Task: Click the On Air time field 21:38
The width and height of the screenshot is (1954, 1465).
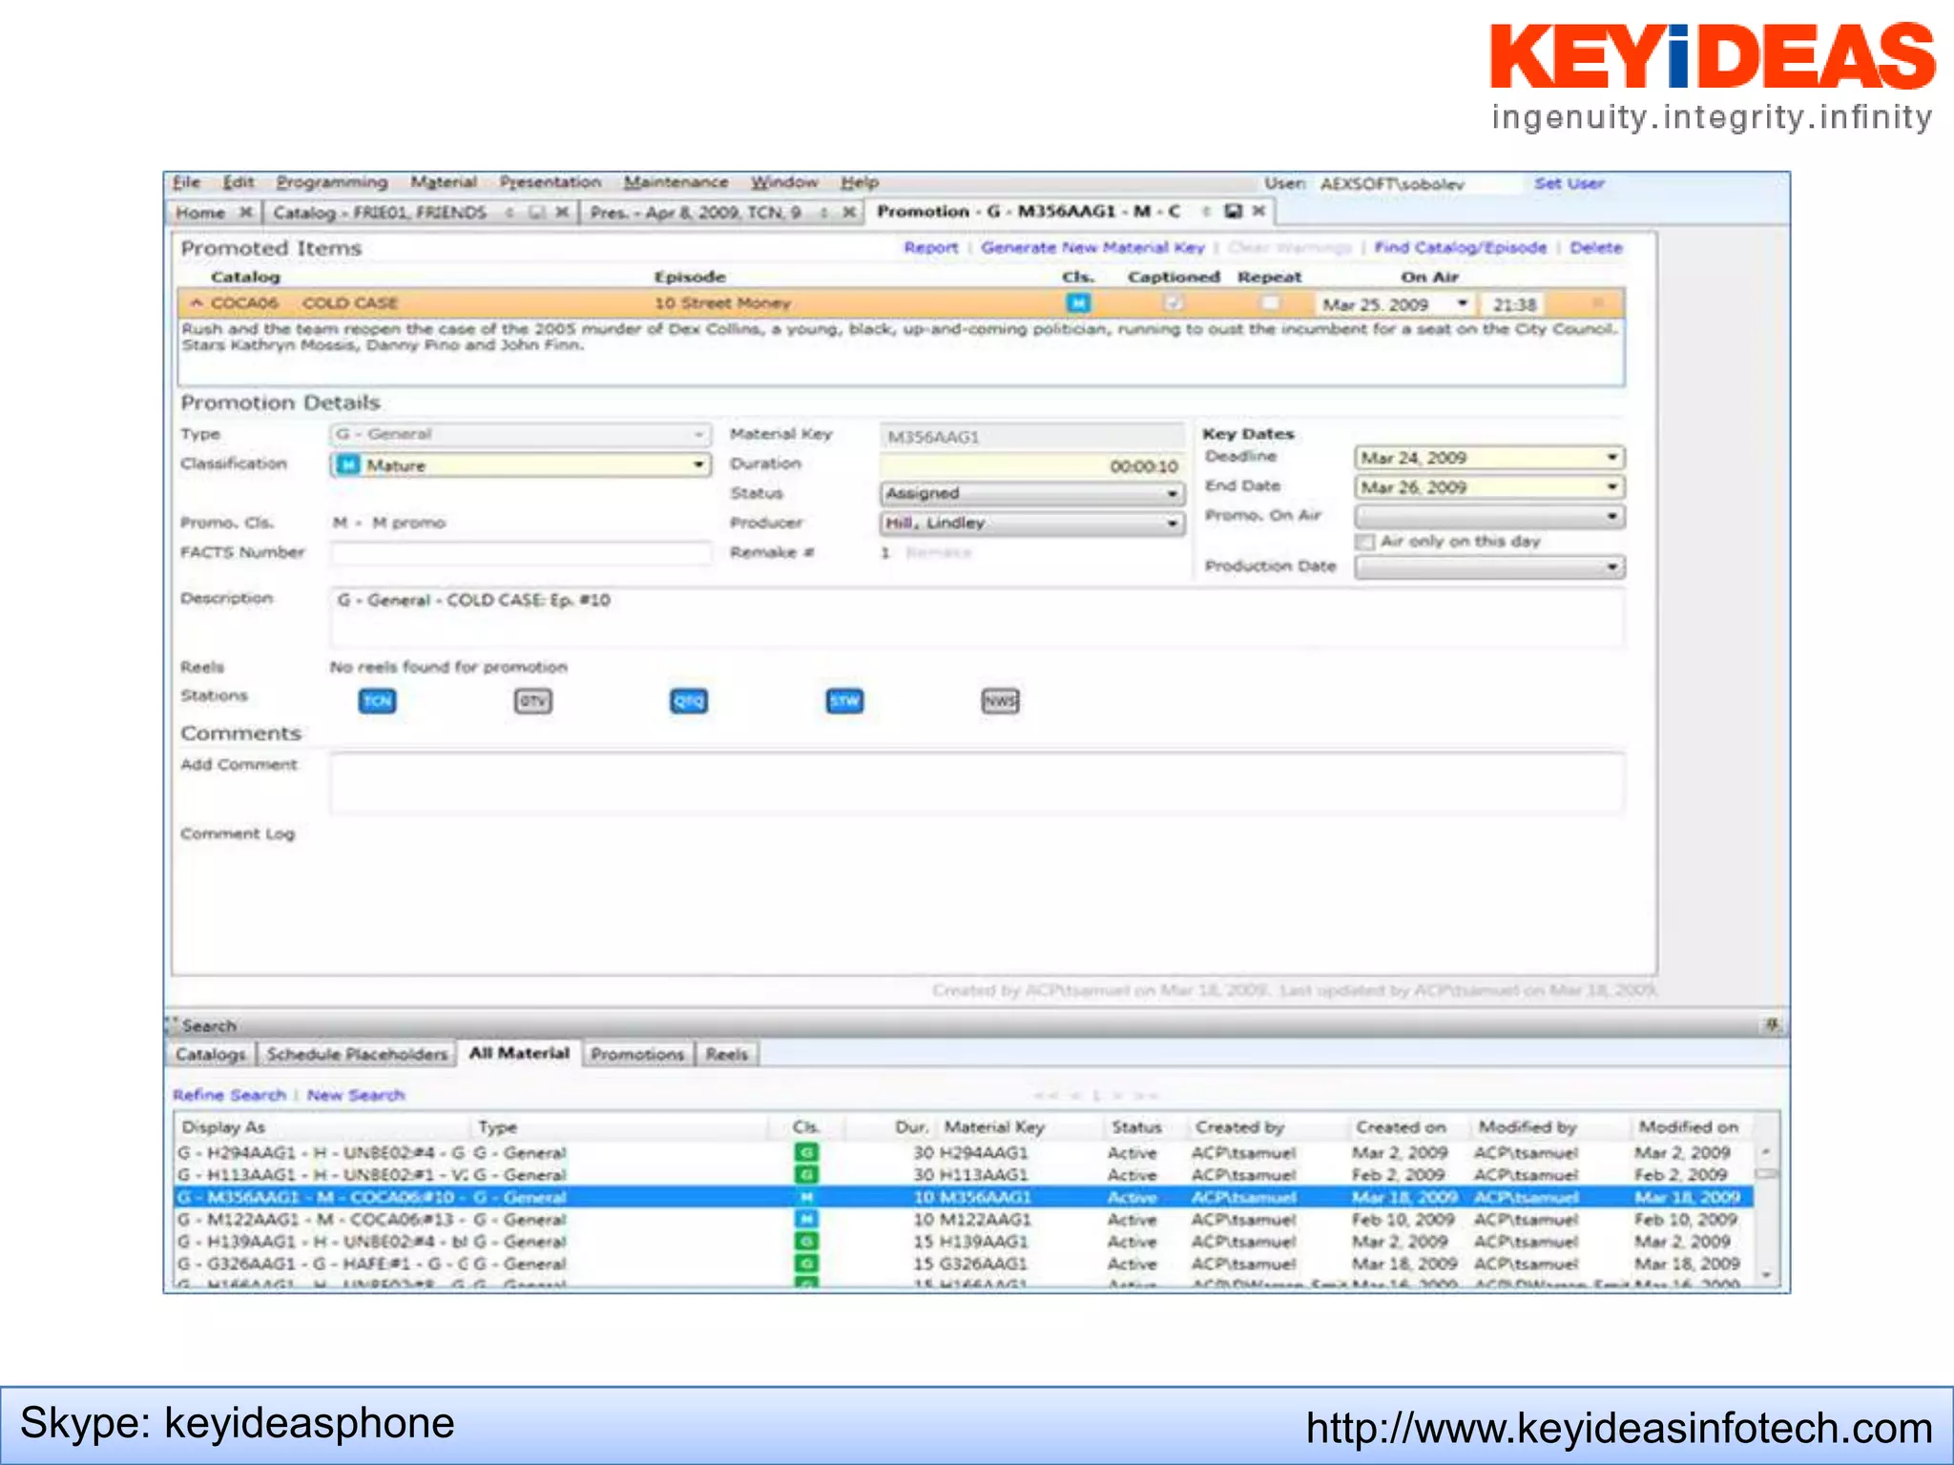Action: [x=1515, y=305]
